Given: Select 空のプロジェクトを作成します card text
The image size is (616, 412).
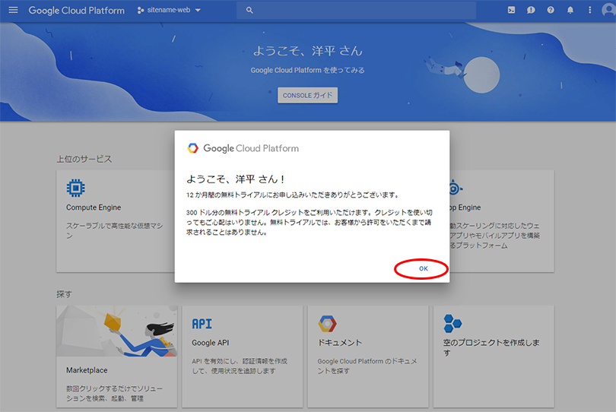Looking at the screenshot, I should [491, 347].
